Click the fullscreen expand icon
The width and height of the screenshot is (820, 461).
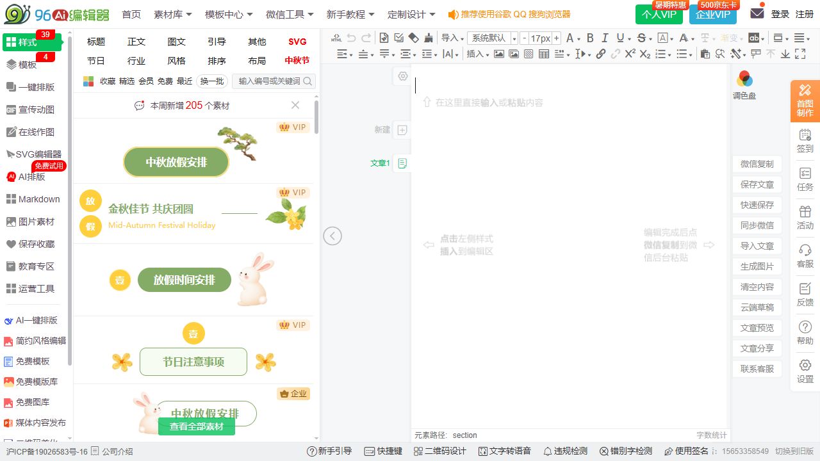[x=800, y=54]
